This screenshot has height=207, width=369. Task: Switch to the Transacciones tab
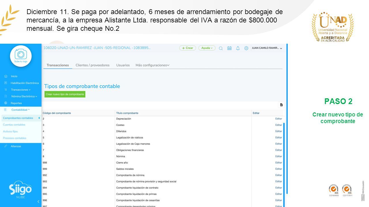click(x=58, y=65)
